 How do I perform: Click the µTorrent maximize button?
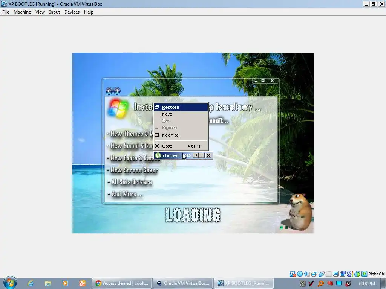pos(202,155)
